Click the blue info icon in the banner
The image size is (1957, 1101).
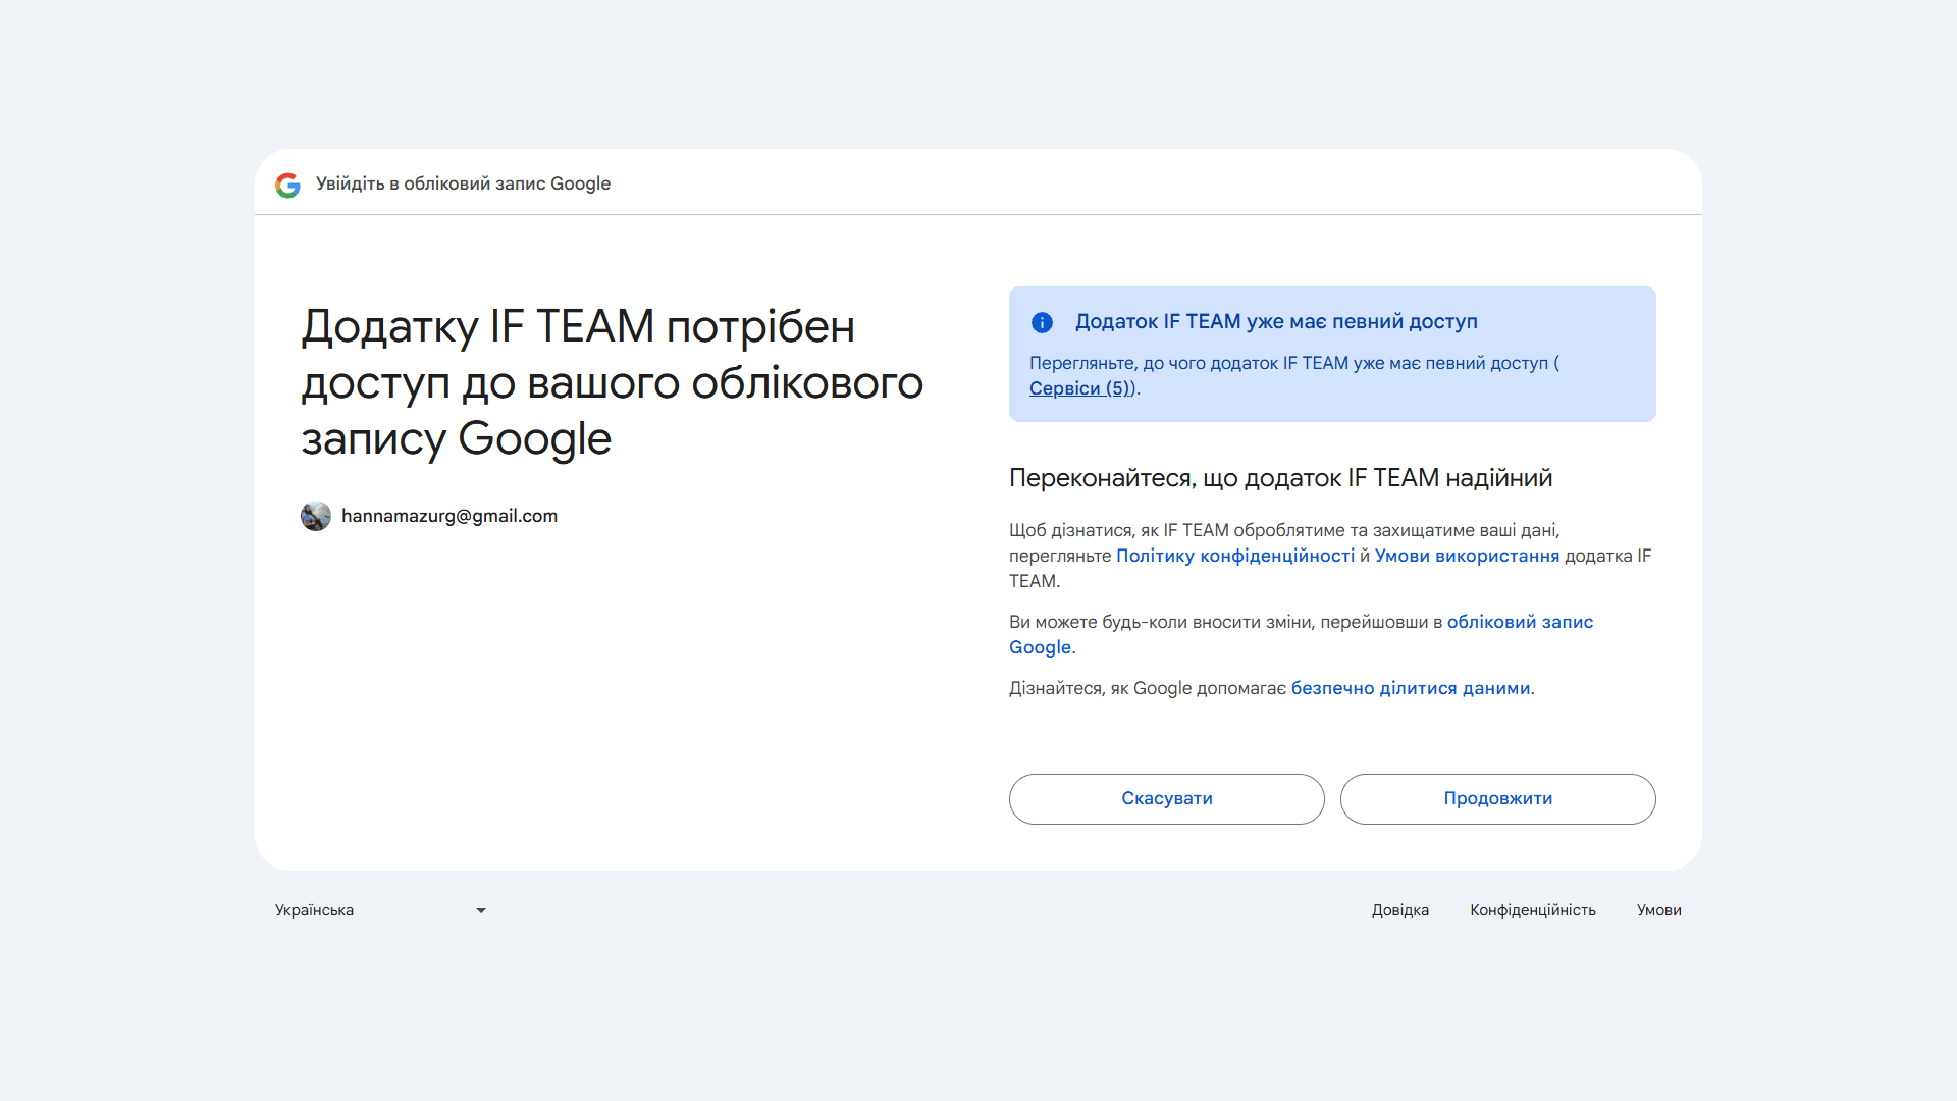click(x=1042, y=322)
